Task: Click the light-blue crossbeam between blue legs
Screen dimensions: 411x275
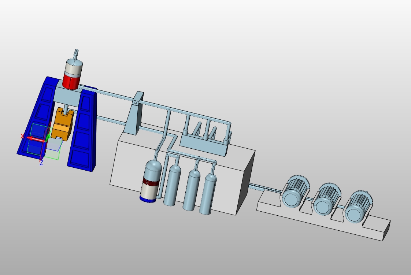Action: tap(68, 96)
